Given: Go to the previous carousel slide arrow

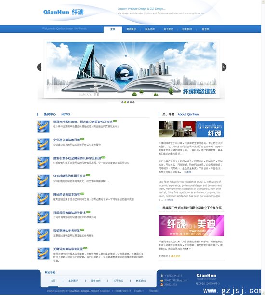Looking at the screenshot, I should (40, 67).
